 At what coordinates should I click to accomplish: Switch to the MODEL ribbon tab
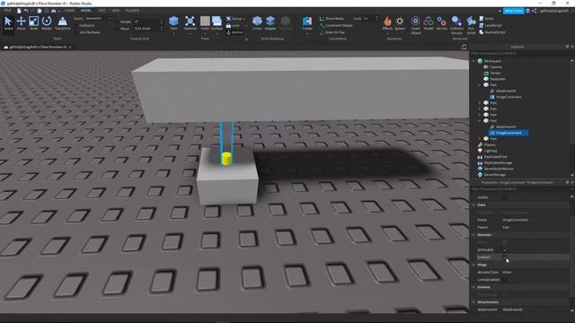(86, 11)
